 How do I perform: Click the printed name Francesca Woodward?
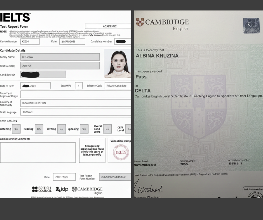147,197
